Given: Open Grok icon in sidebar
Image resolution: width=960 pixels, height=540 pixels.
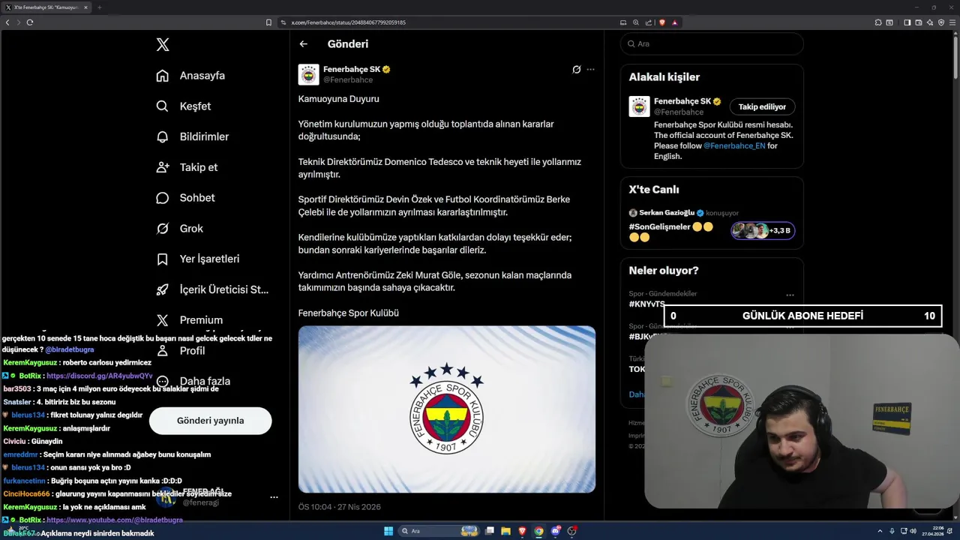Looking at the screenshot, I should pos(162,229).
